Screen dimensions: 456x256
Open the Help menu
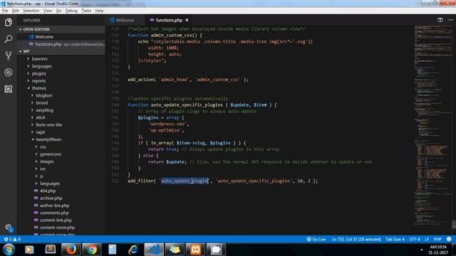[100, 11]
